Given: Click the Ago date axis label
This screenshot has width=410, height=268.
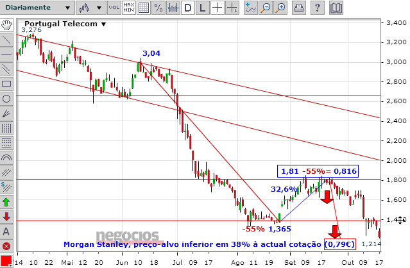Looking at the screenshot, I should 237,262.
